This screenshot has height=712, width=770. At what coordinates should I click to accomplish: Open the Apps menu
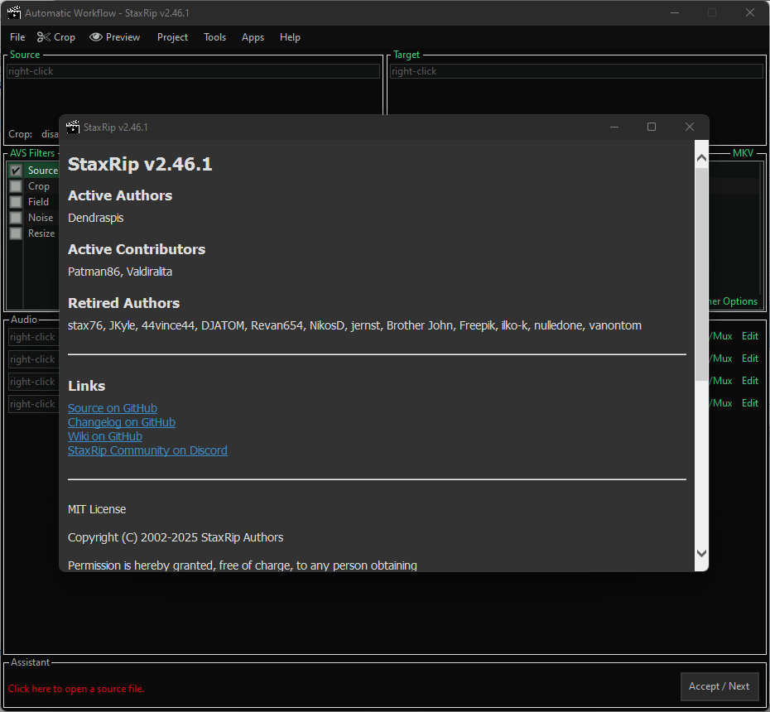[x=253, y=37]
